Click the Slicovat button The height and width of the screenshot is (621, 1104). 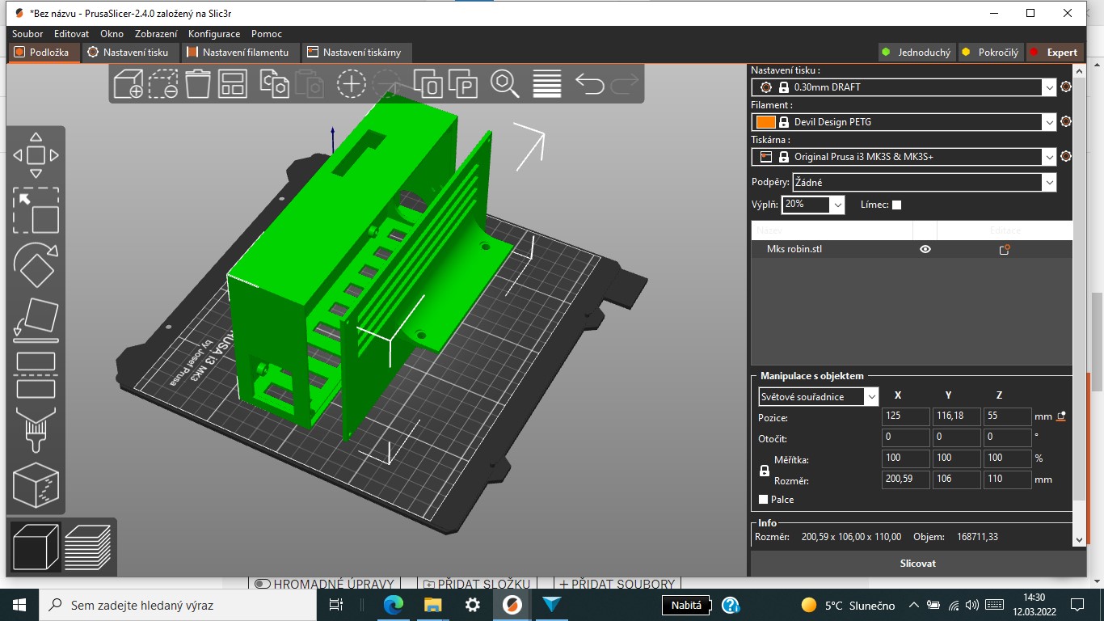click(x=918, y=564)
